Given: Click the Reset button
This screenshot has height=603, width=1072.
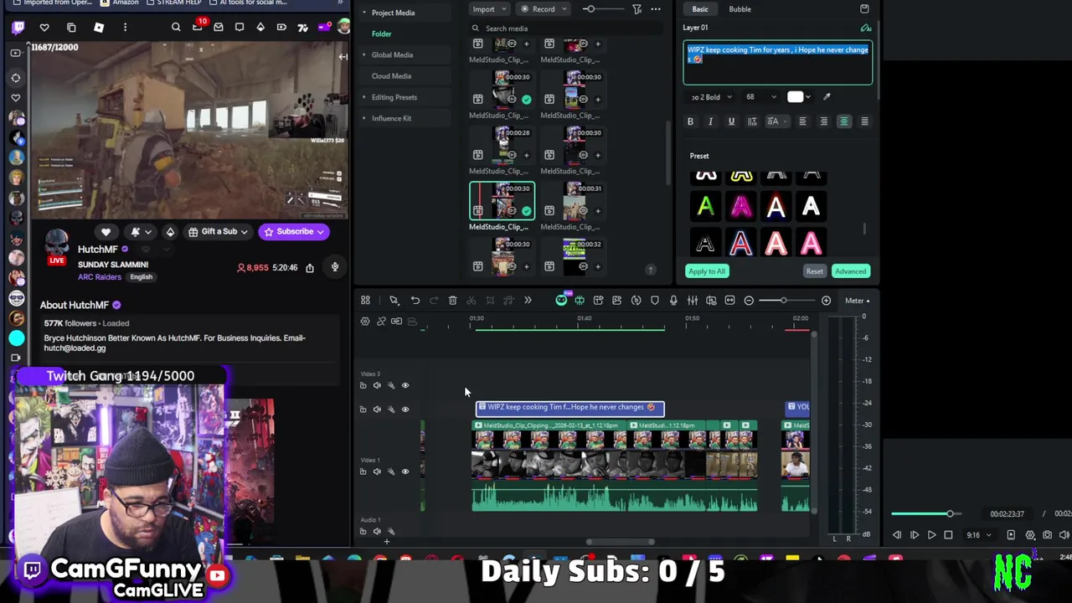Looking at the screenshot, I should tap(814, 271).
